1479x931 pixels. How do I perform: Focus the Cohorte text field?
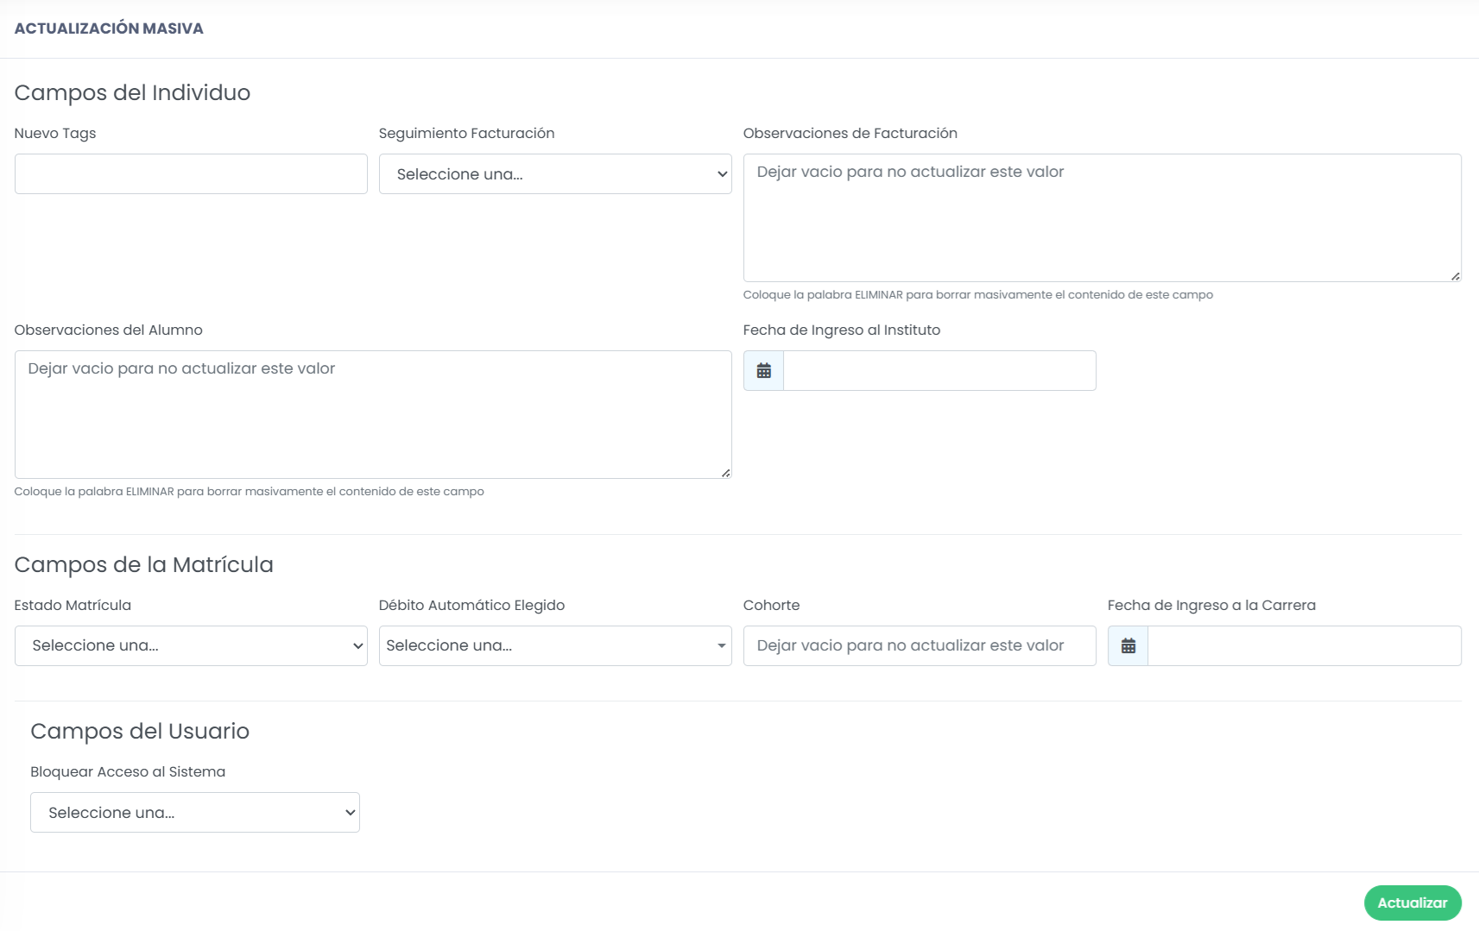pyautogui.click(x=920, y=646)
